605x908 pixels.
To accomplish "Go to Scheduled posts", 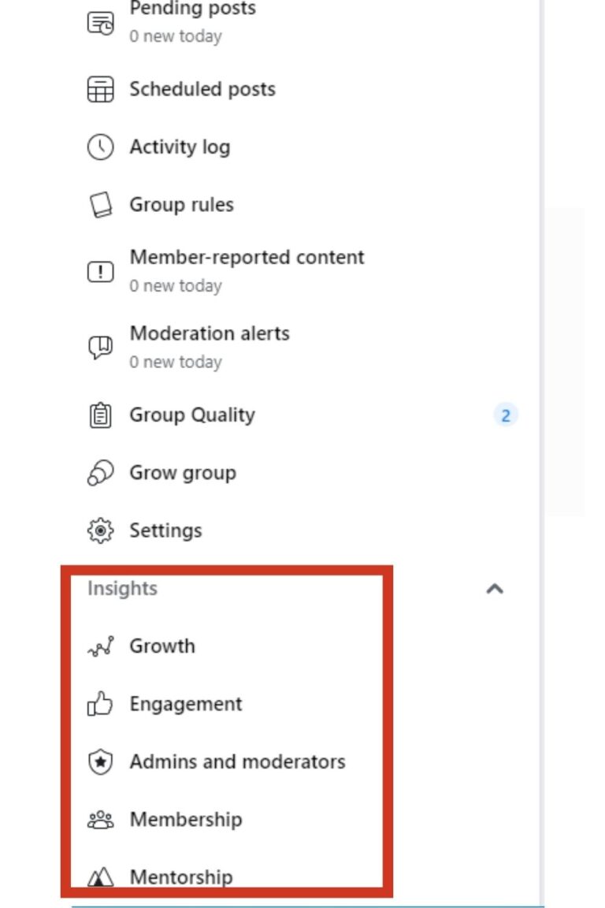I will [202, 89].
